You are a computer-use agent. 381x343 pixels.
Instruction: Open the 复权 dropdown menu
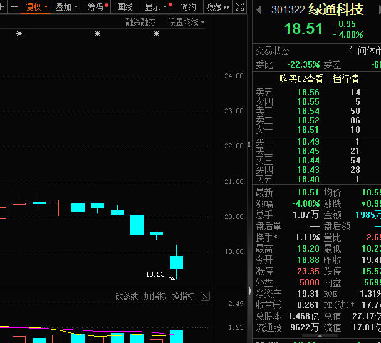tap(36, 7)
